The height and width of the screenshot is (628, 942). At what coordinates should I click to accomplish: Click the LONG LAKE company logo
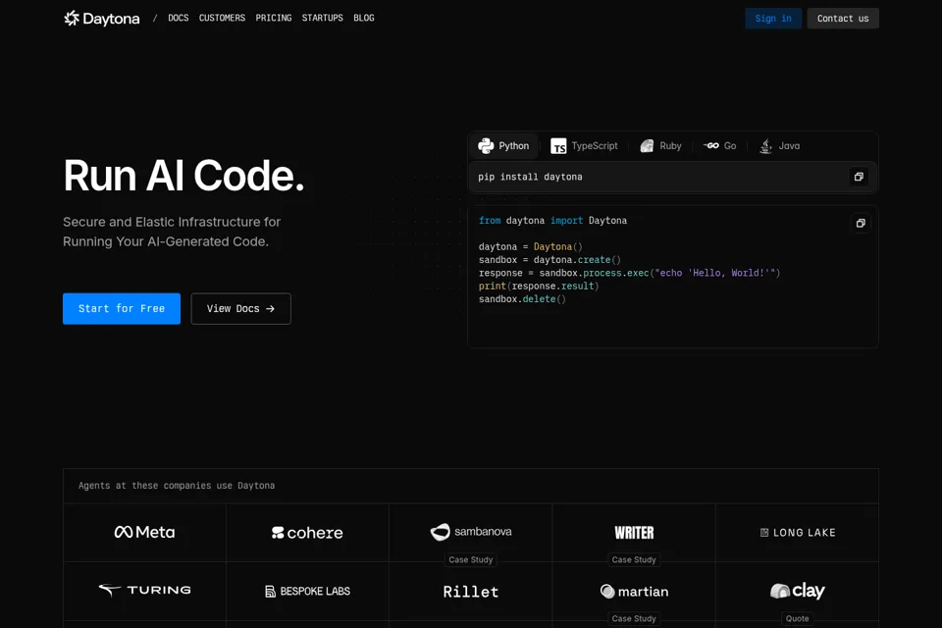797,533
